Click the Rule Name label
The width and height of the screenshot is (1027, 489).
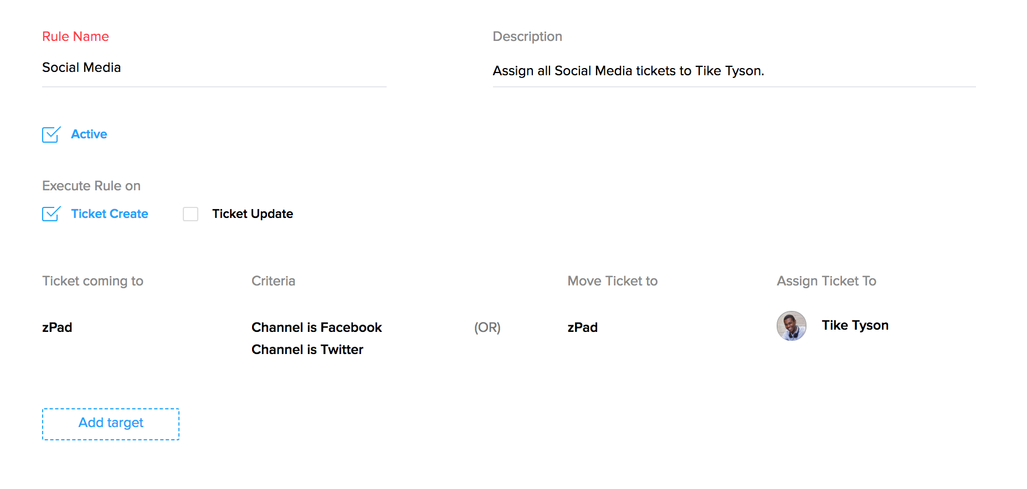click(x=75, y=37)
